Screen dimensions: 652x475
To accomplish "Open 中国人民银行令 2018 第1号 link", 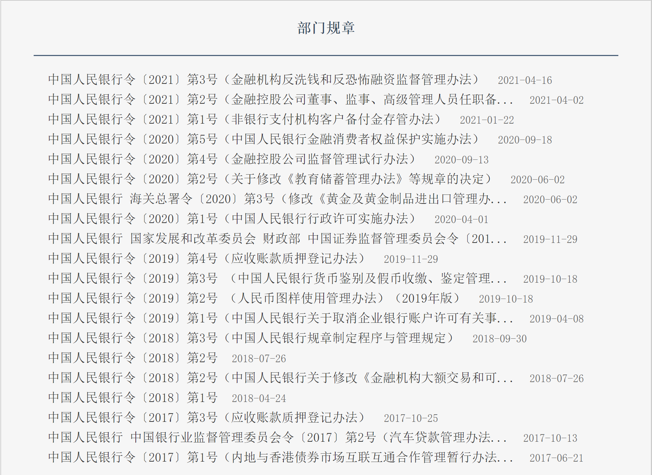I will click(x=133, y=398).
